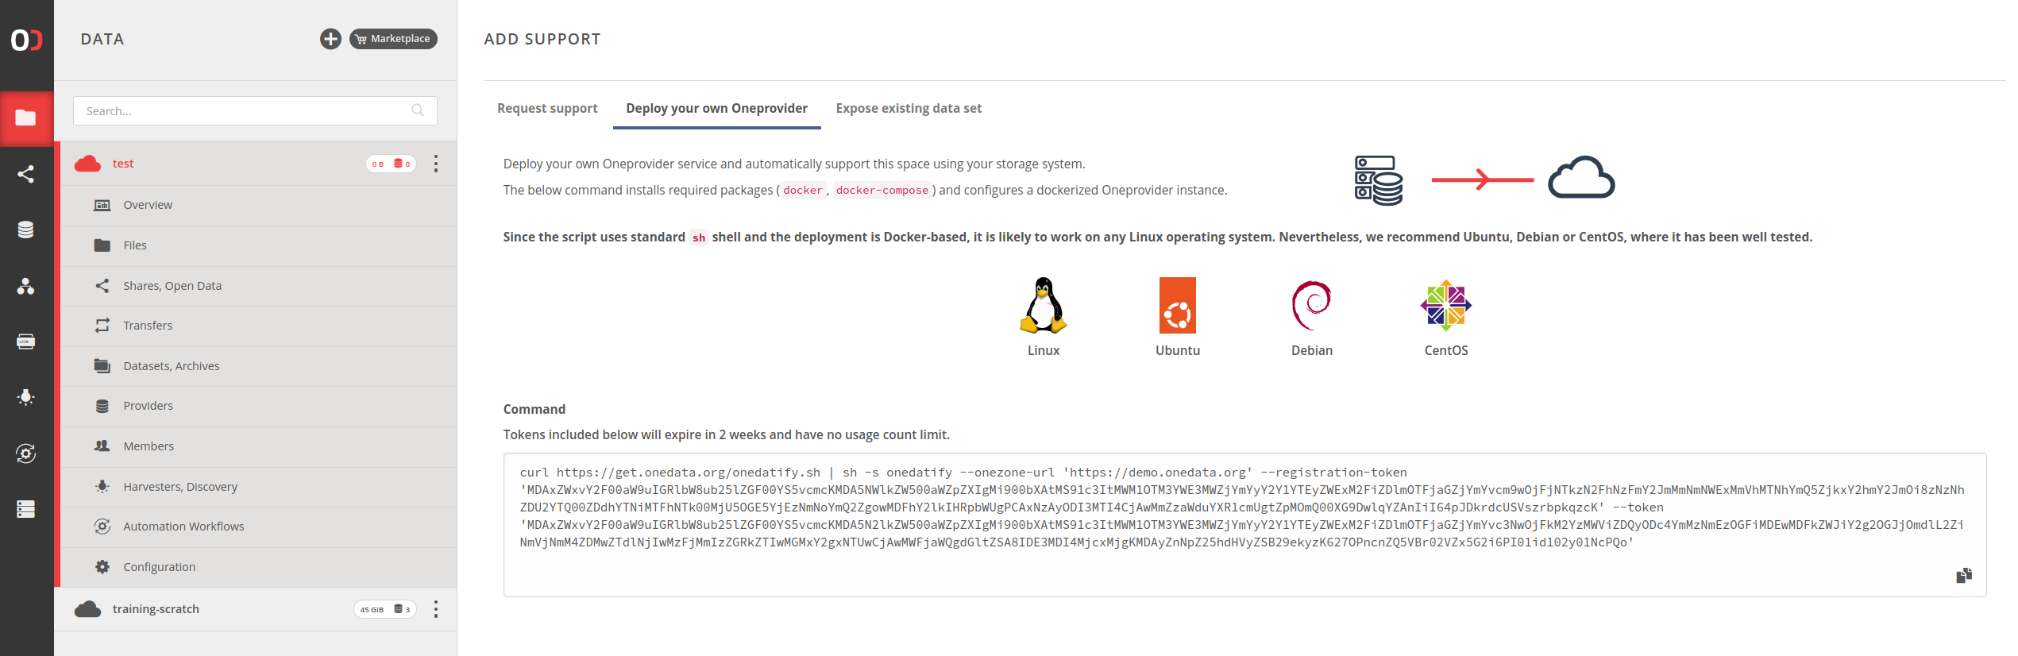The image size is (2018, 656).
Task: Click the Transfers arrows icon
Action: 102,326
